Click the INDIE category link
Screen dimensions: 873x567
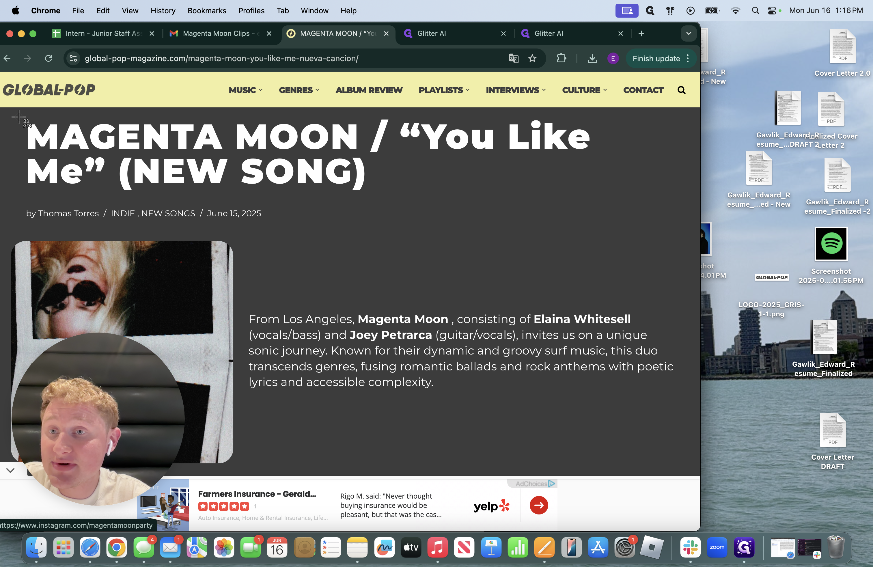point(123,213)
